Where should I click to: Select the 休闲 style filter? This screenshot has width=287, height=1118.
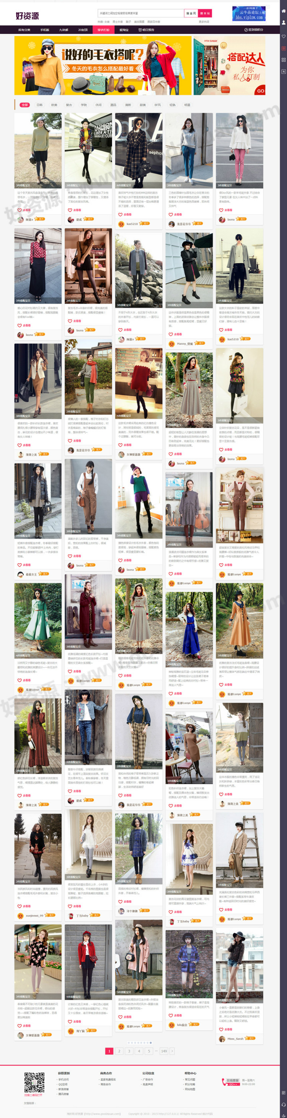pos(99,104)
